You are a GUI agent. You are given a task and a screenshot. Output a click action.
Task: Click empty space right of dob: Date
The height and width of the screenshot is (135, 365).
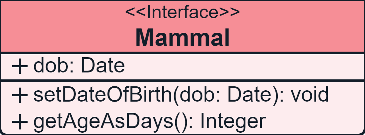click(245, 67)
